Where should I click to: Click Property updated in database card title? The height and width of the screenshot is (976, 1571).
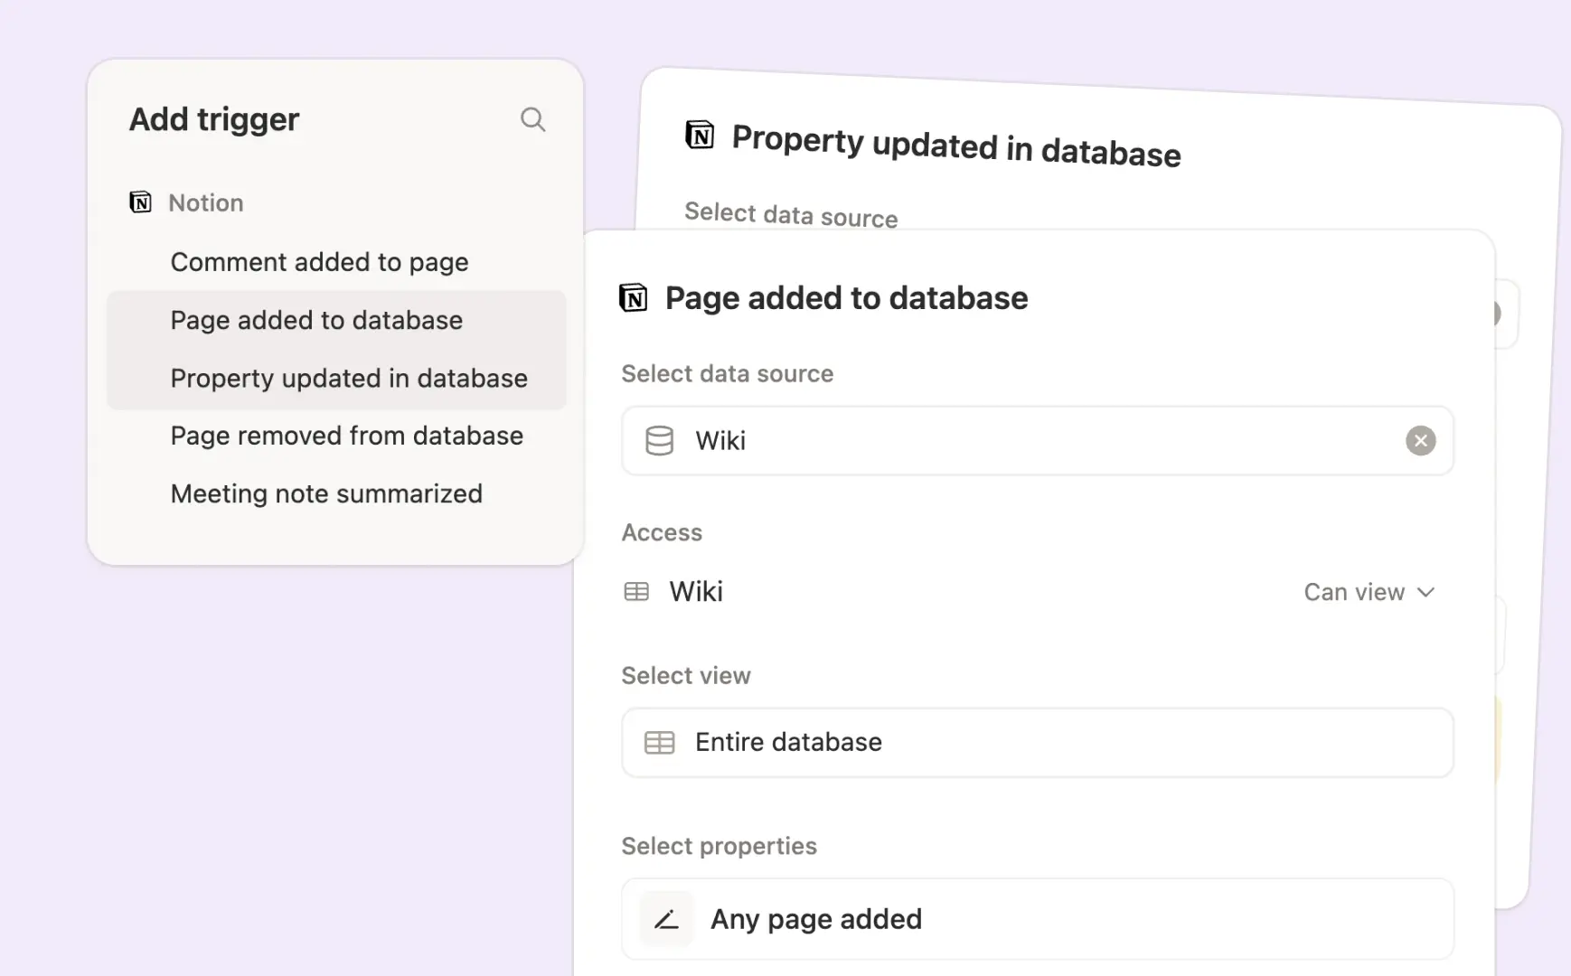click(956, 145)
